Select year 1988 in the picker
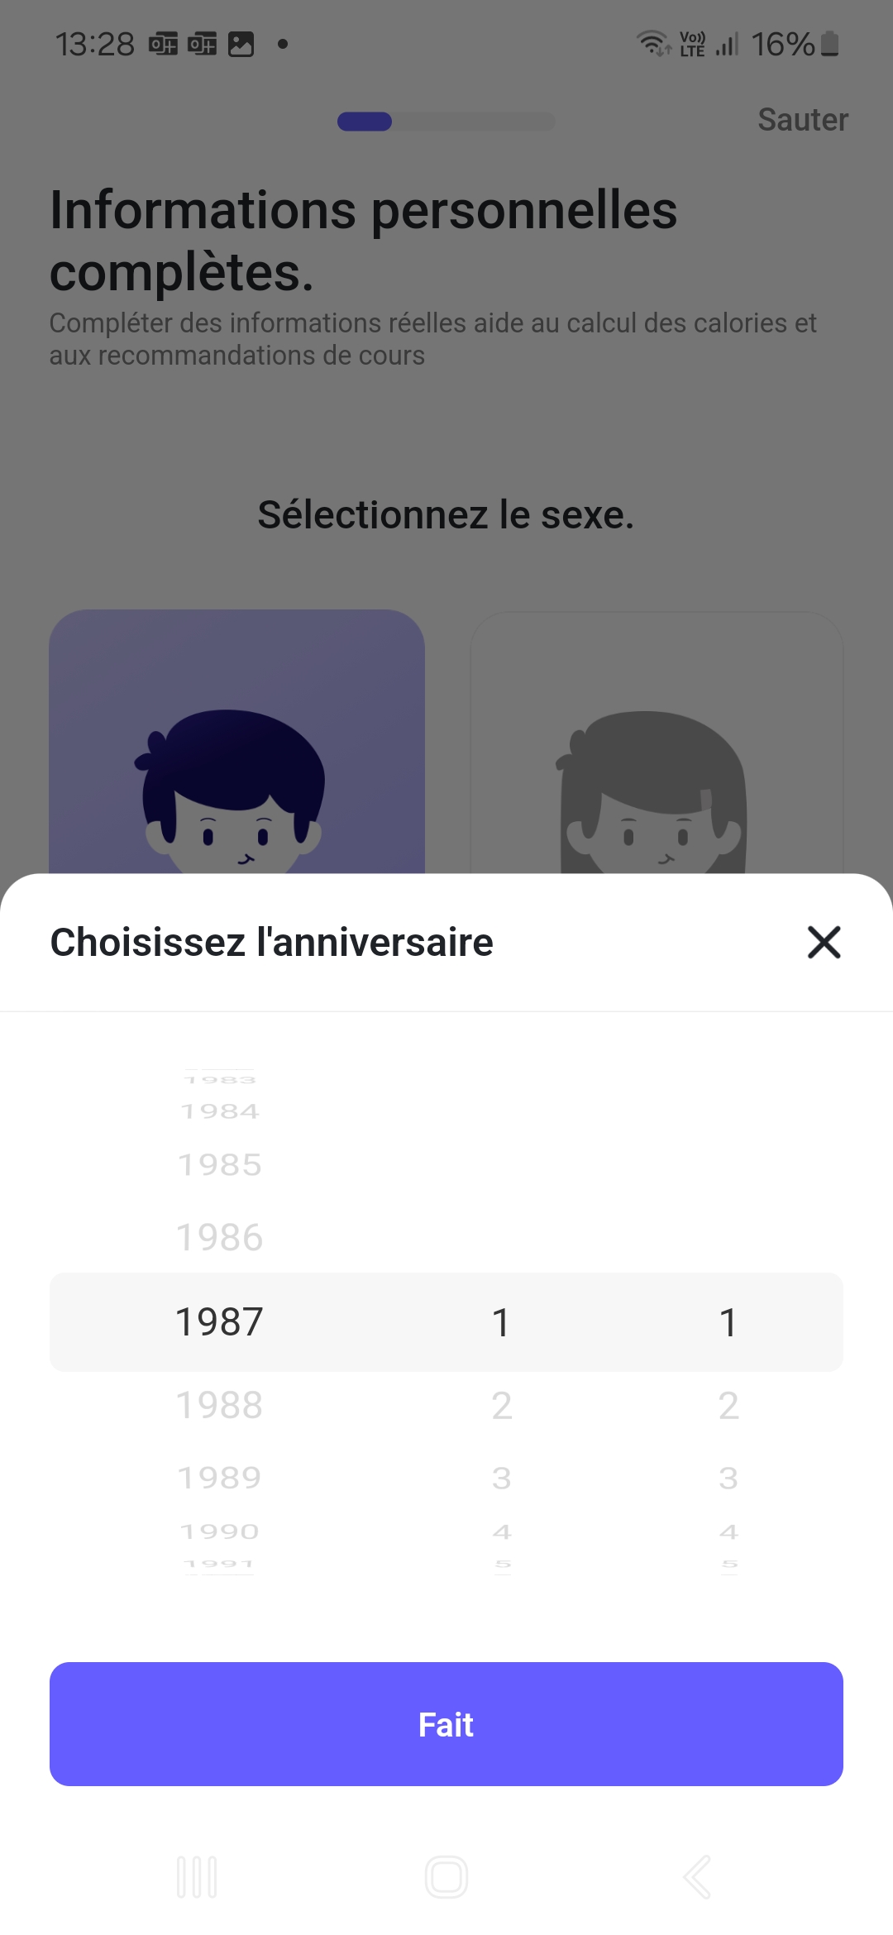The height and width of the screenshot is (1935, 893). pos(219,1405)
